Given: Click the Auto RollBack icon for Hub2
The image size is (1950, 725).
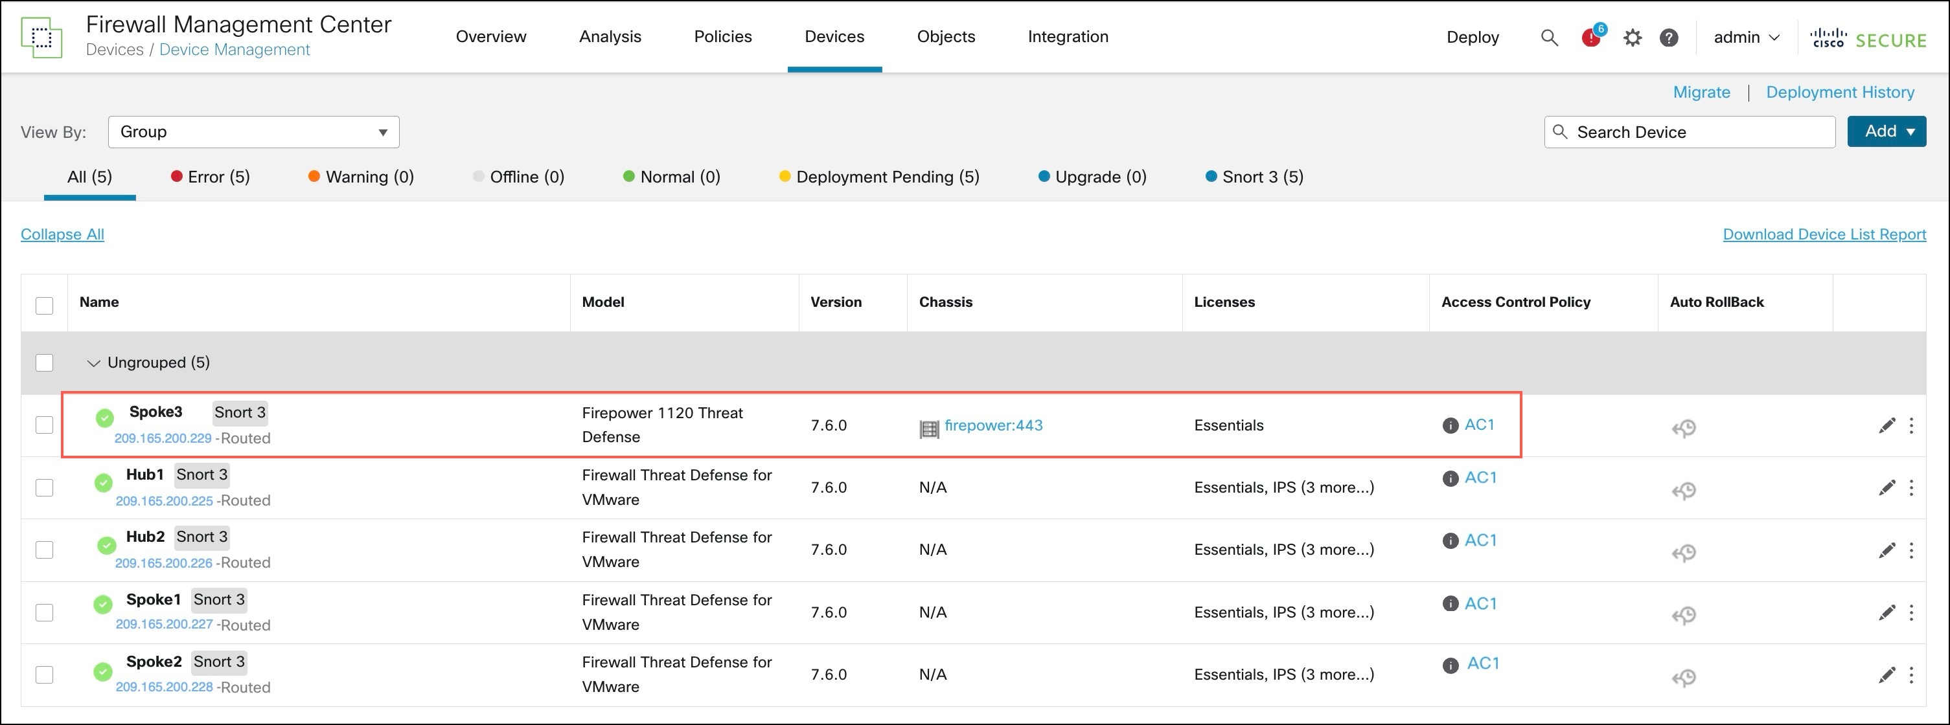Looking at the screenshot, I should click(1685, 553).
